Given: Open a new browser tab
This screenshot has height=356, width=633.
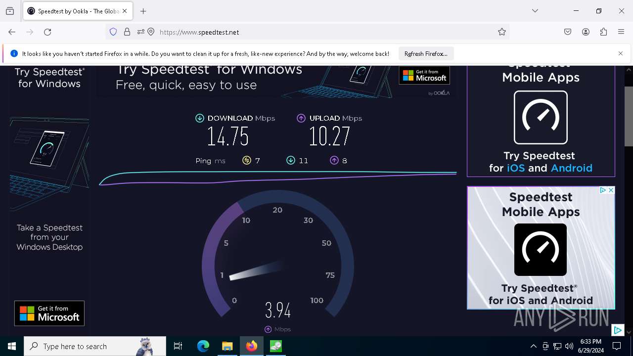Looking at the screenshot, I should [143, 11].
